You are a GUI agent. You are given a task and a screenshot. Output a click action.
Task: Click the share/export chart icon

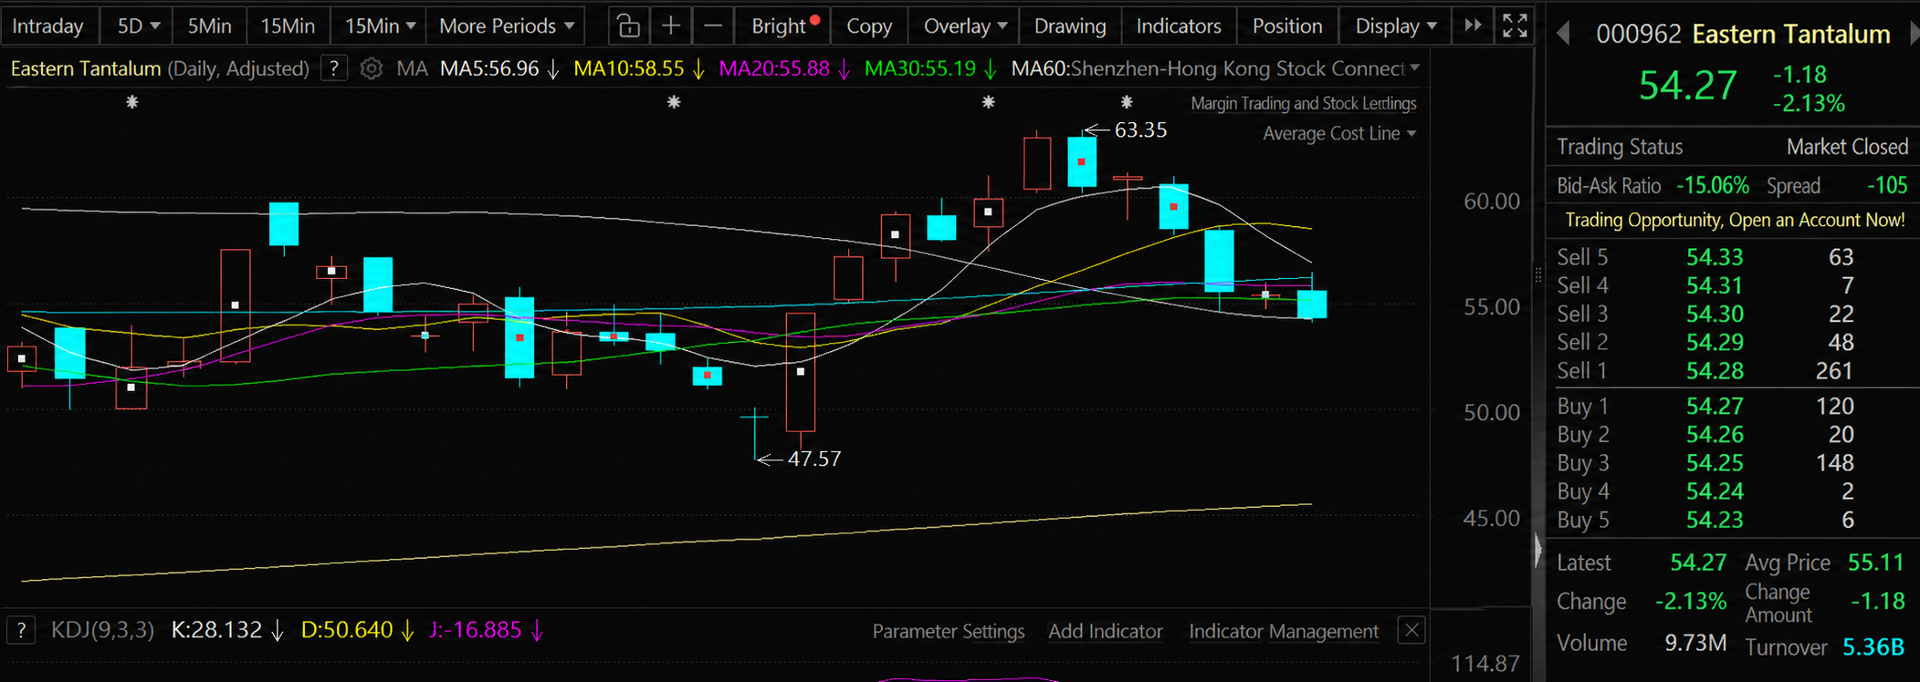(628, 26)
